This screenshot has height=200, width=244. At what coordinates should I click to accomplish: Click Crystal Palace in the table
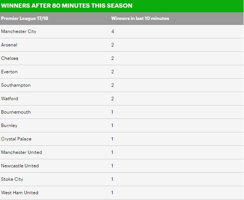click(x=16, y=139)
